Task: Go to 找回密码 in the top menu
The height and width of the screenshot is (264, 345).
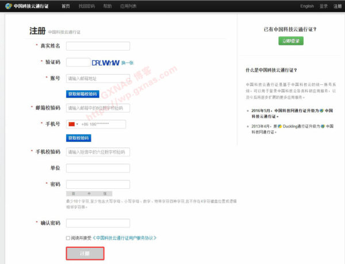Action: coord(86,6)
